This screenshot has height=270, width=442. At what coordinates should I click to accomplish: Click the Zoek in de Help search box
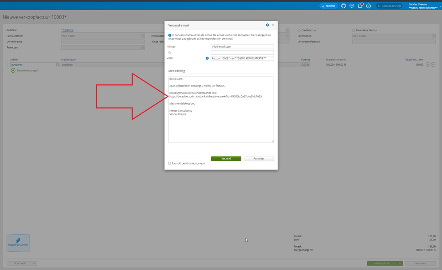[389, 6]
